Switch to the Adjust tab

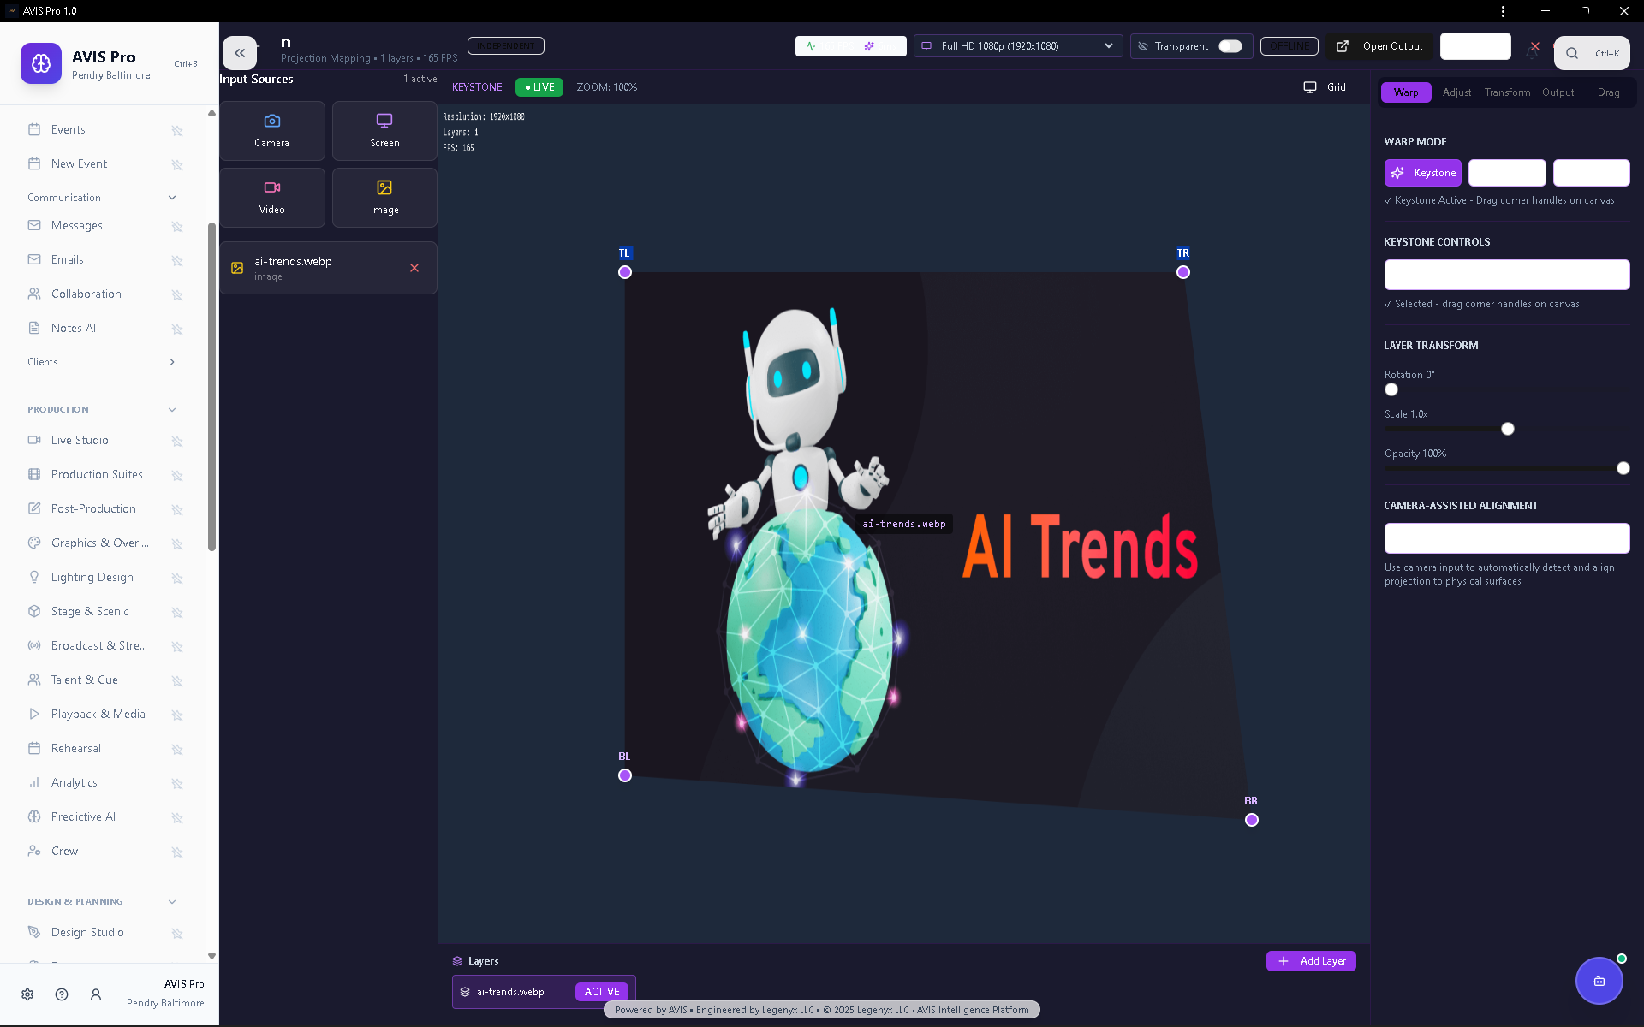[x=1456, y=92]
